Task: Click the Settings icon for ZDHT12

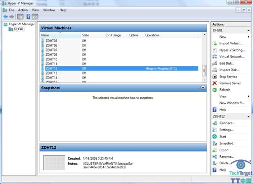Action: [x=215, y=130]
